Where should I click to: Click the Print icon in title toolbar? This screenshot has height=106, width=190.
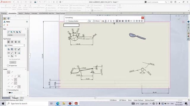coord(35,2)
